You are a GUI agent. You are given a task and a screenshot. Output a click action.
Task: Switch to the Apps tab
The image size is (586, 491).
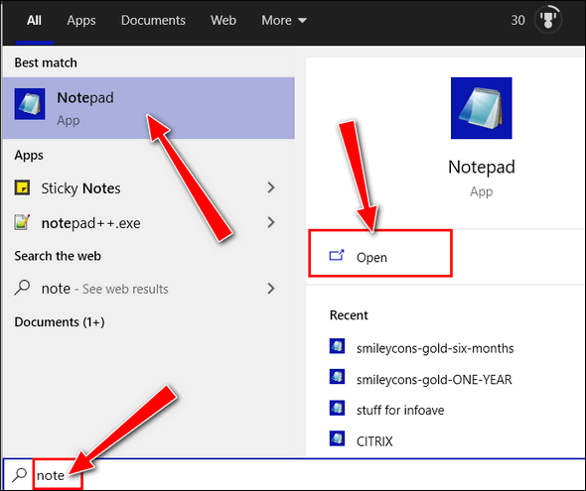[x=81, y=20]
